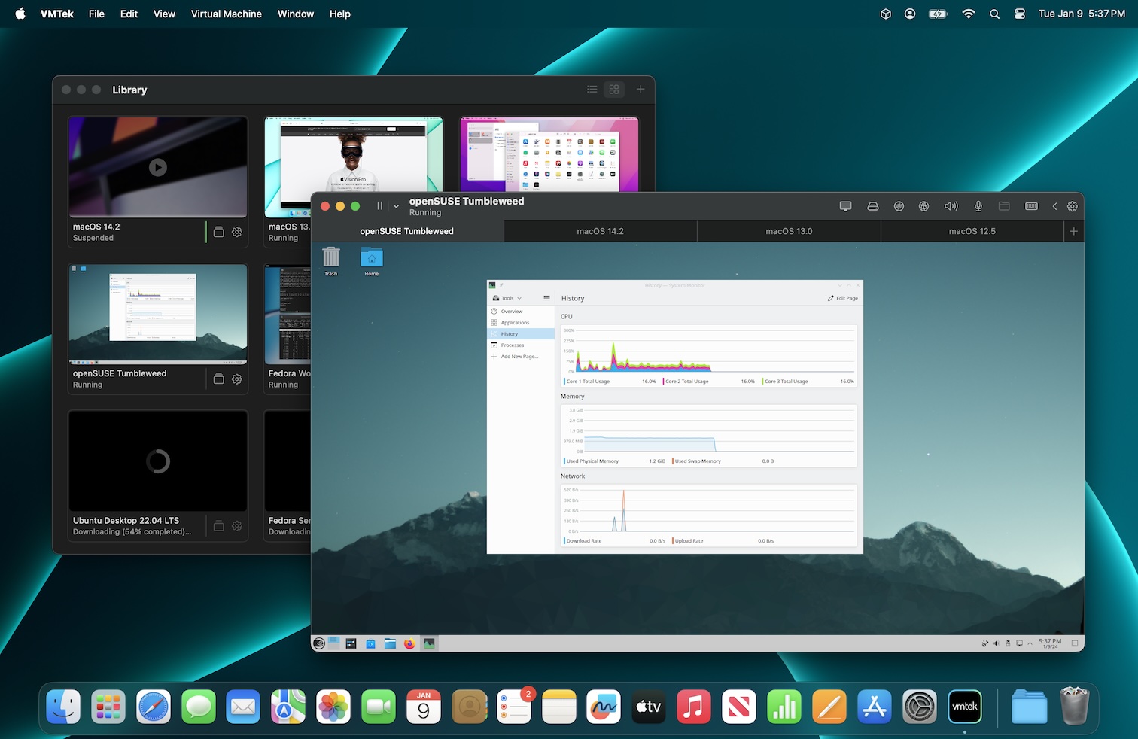Click the show desktop button in openSUSE panel
The width and height of the screenshot is (1138, 739).
point(1075,643)
